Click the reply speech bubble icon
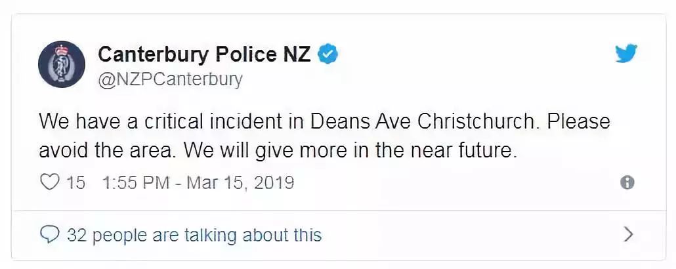This screenshot has height=269, width=676. pos(49,236)
